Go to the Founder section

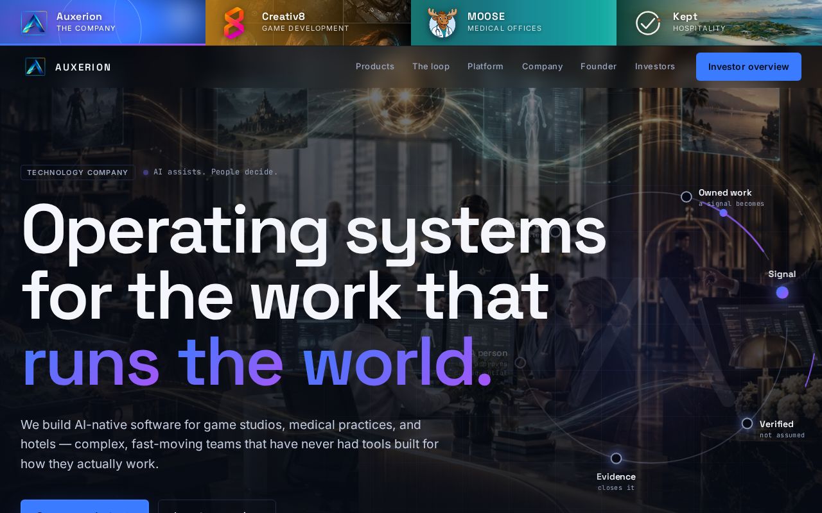(x=599, y=66)
